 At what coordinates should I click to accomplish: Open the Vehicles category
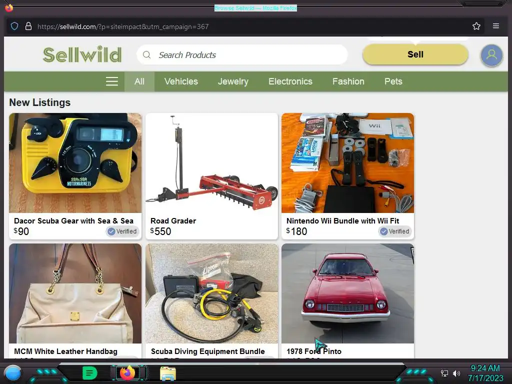pos(181,81)
